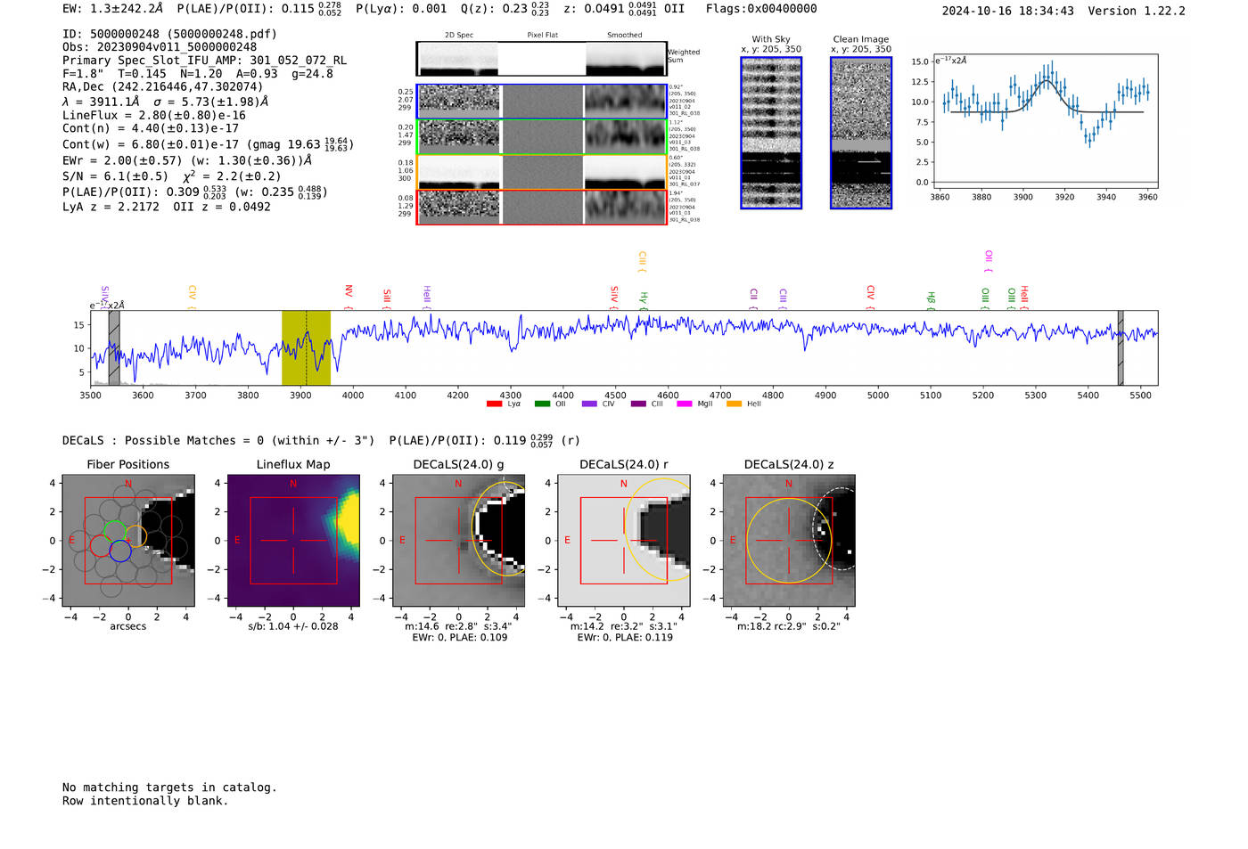This screenshot has width=1248, height=849.
Task: Click the 'm:14.6 re:2.8" s:3.4"' caption
Action: click(x=458, y=626)
